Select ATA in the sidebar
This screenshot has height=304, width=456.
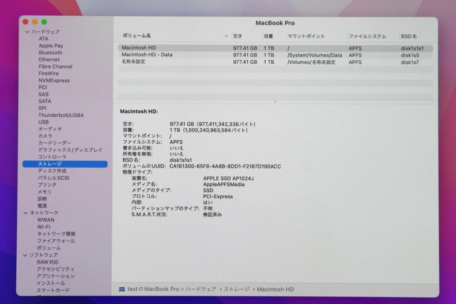[x=43, y=38]
